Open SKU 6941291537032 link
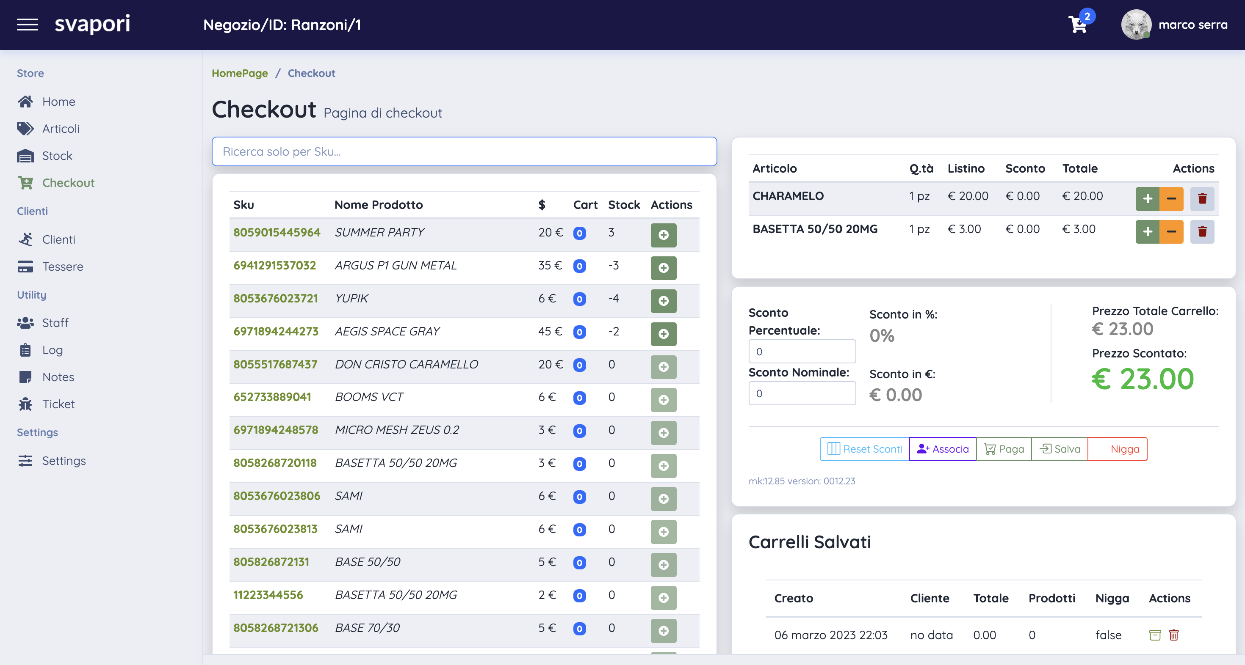 pyautogui.click(x=274, y=265)
